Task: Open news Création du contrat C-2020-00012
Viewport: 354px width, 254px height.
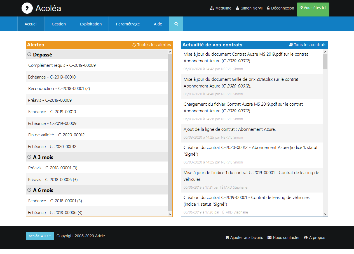Action: (252, 155)
